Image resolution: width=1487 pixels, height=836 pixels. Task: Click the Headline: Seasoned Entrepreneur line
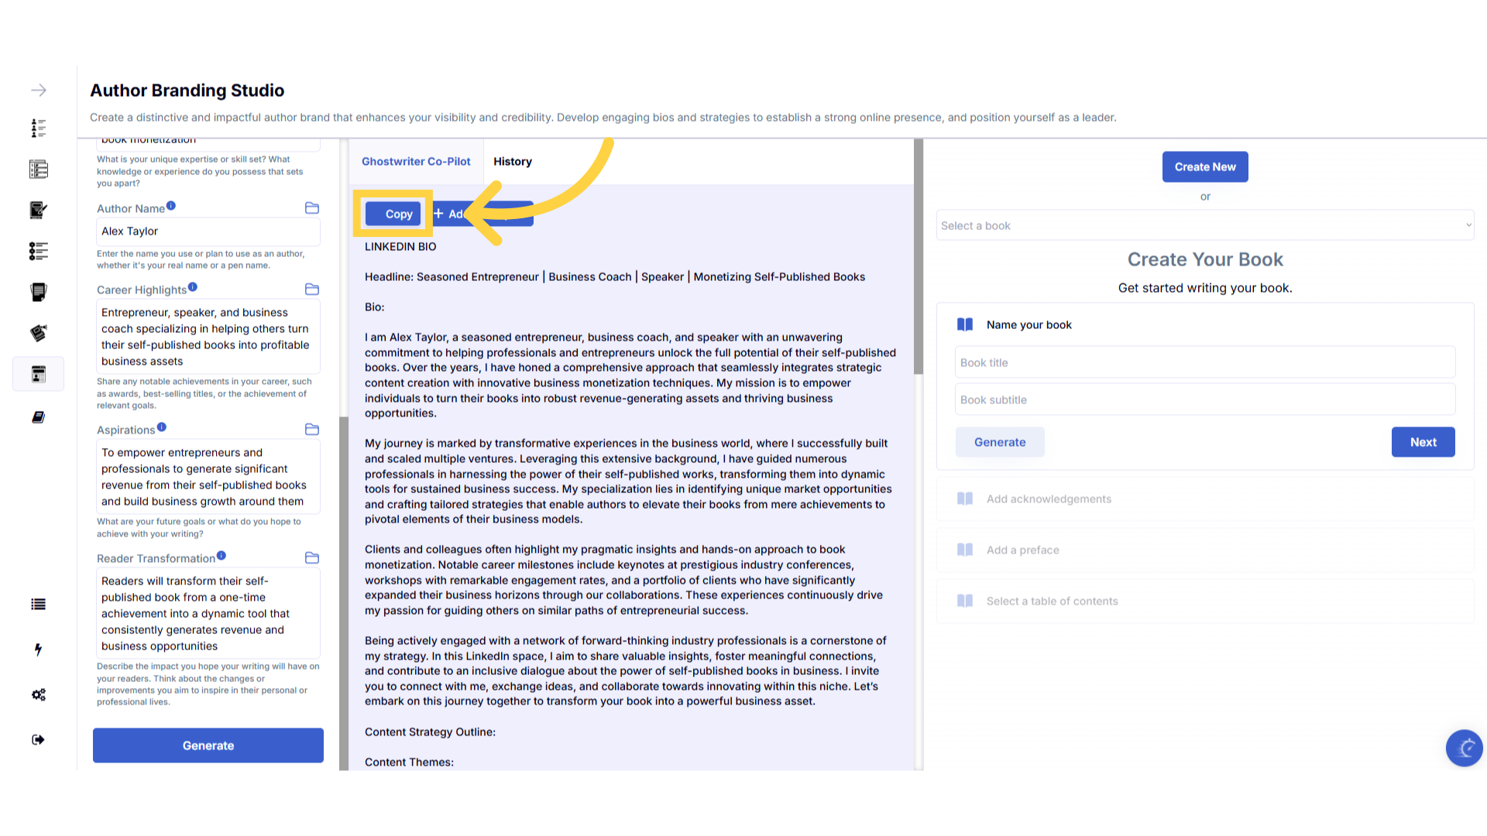tap(615, 277)
